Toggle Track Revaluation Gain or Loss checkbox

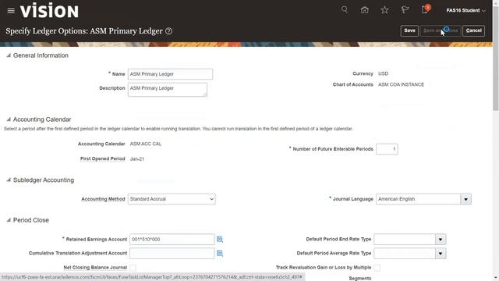[377, 268]
